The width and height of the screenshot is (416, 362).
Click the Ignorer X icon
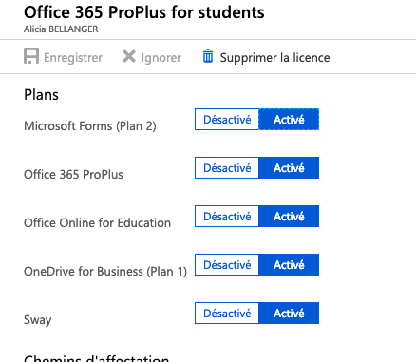(x=129, y=57)
